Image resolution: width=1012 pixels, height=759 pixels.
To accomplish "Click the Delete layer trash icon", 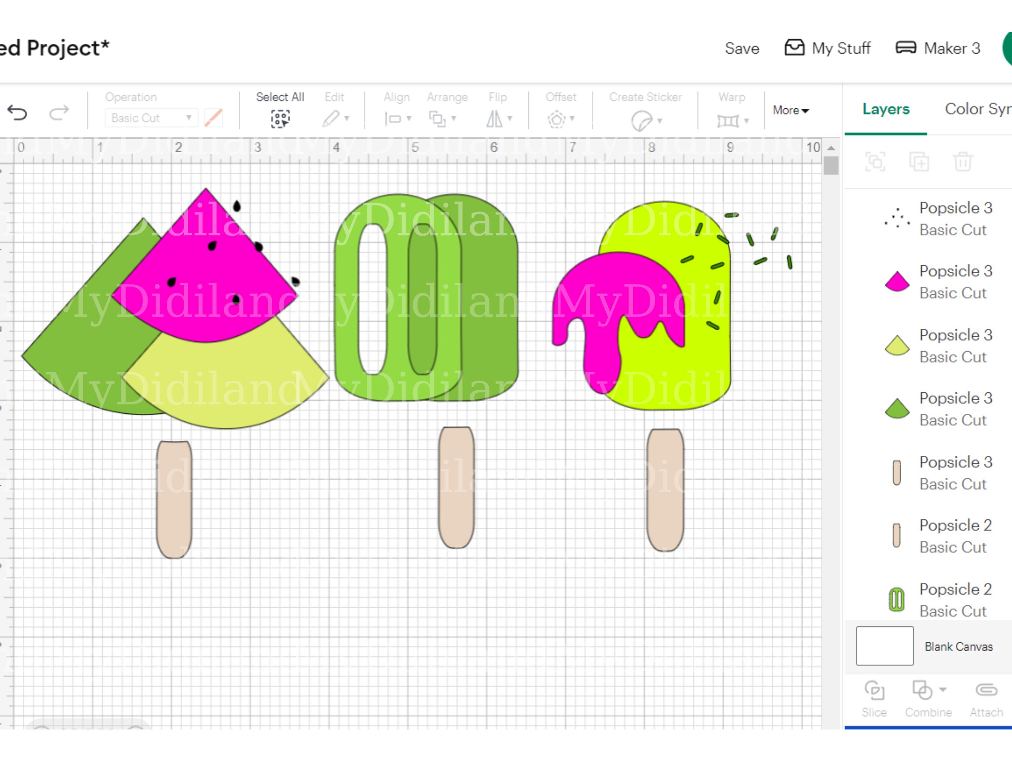I will (x=963, y=162).
